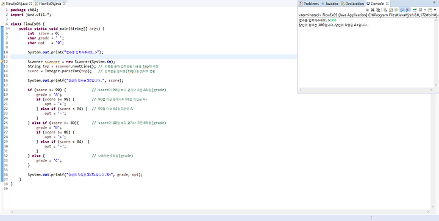The height and width of the screenshot is (221, 439).
Task: Click the Console scroll-down arrow
Action: point(435,85)
